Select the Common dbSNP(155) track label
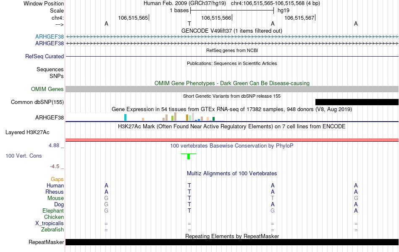 (37, 102)
